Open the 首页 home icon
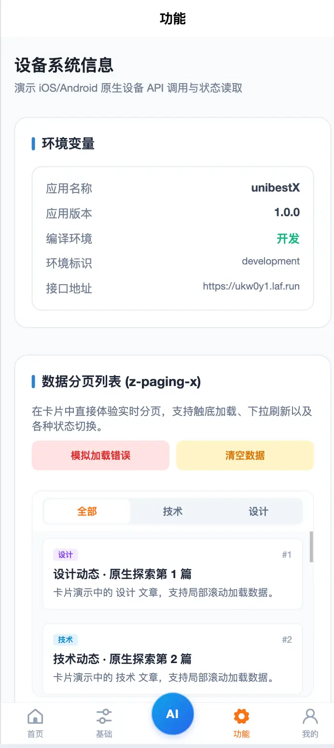The width and height of the screenshot is (334, 748). (35, 717)
